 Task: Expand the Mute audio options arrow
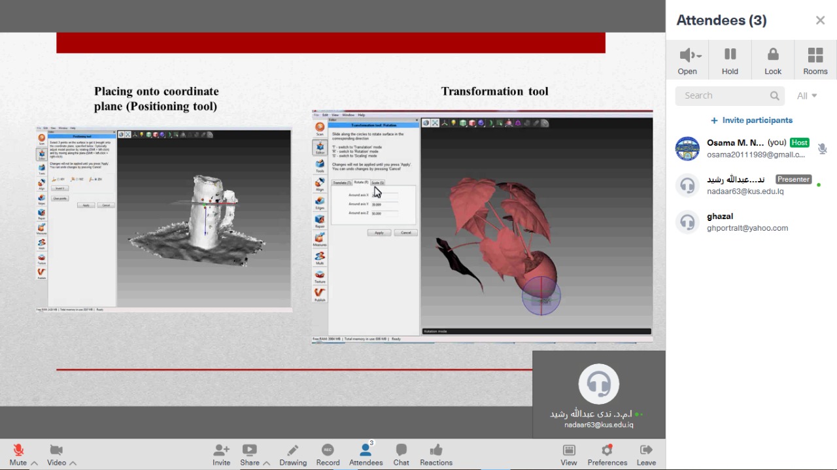pos(34,463)
